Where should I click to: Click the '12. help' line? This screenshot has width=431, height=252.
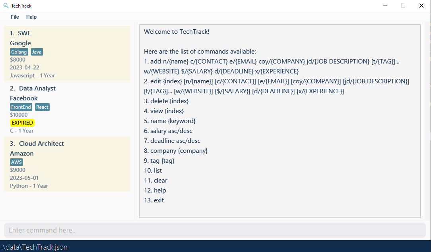coord(155,190)
